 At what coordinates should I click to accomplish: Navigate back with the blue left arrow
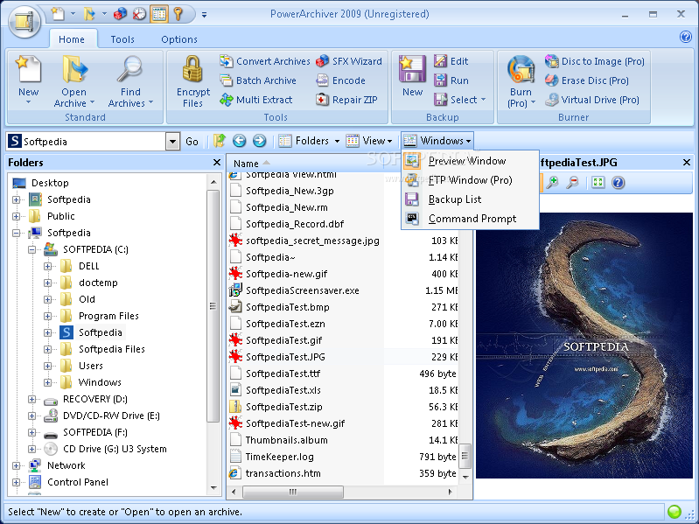point(240,141)
